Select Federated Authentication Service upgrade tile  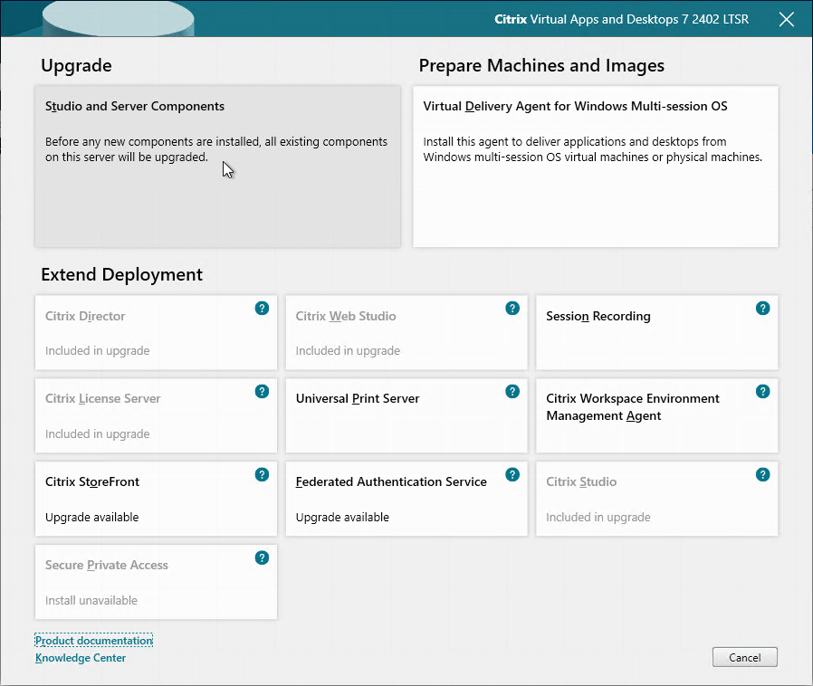pos(406,499)
